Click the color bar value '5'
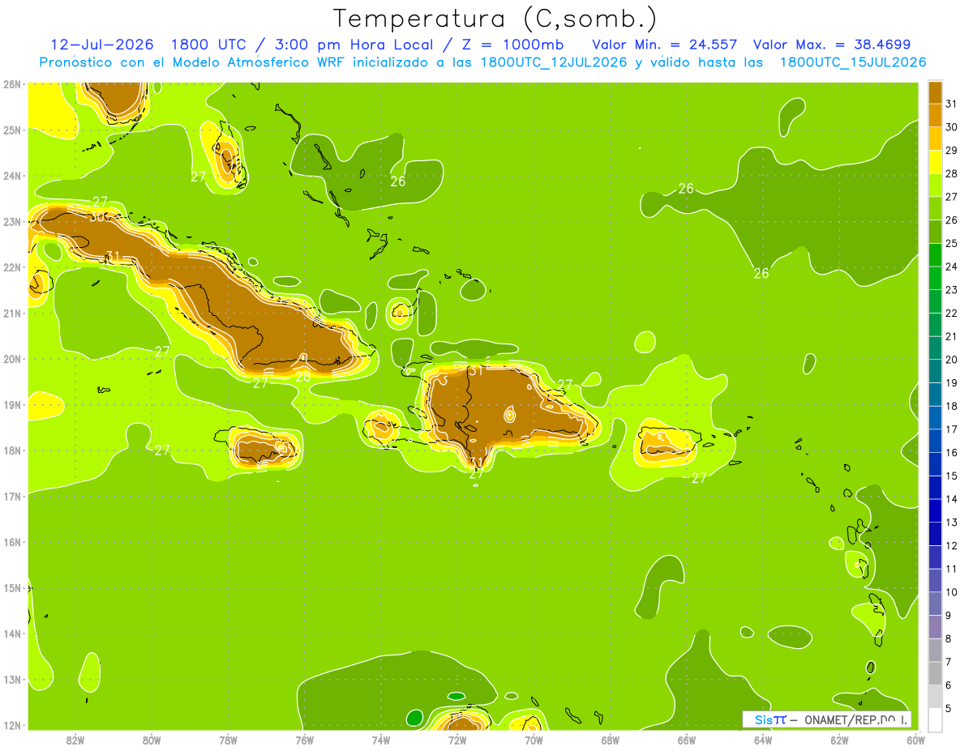The width and height of the screenshot is (973, 751). [x=949, y=709]
